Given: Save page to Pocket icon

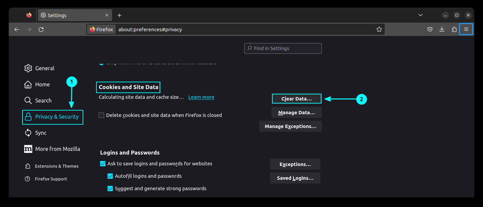Looking at the screenshot, I should tap(430, 29).
